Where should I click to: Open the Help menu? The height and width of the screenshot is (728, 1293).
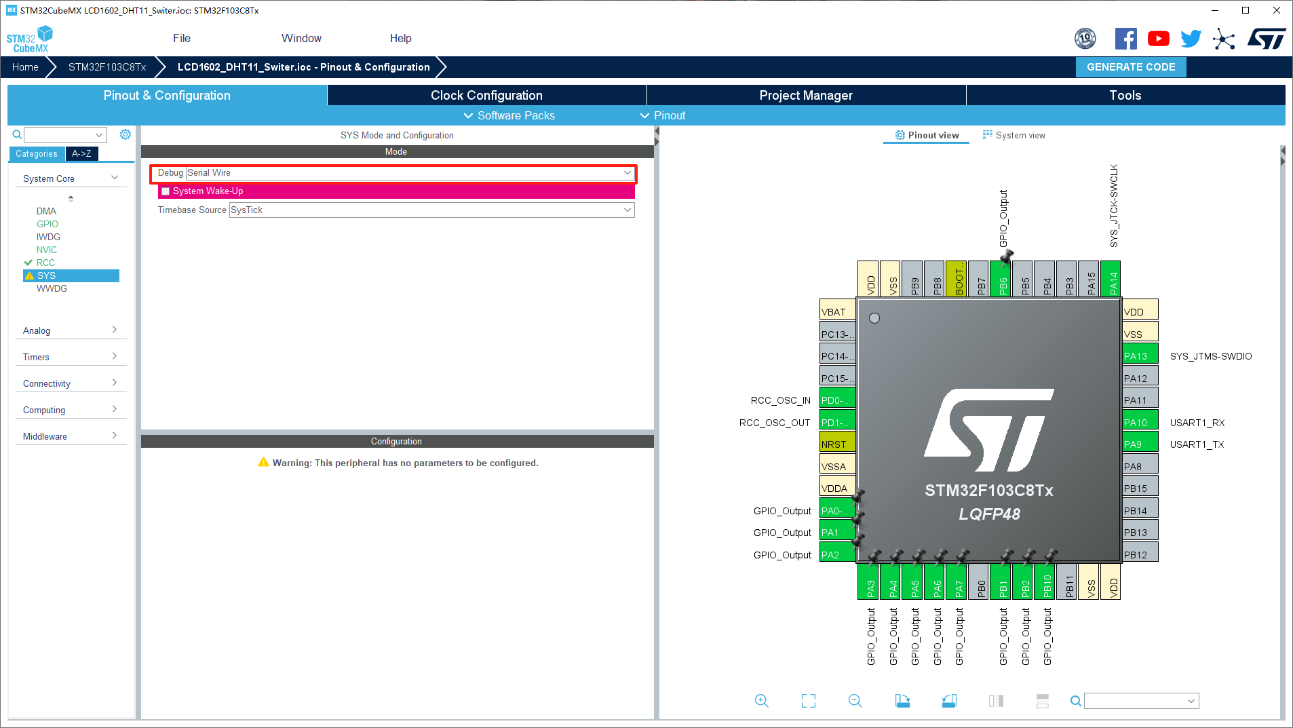click(400, 39)
